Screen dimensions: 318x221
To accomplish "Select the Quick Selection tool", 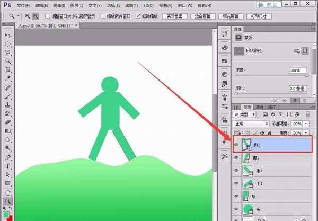I will pyautogui.click(x=8, y=61).
